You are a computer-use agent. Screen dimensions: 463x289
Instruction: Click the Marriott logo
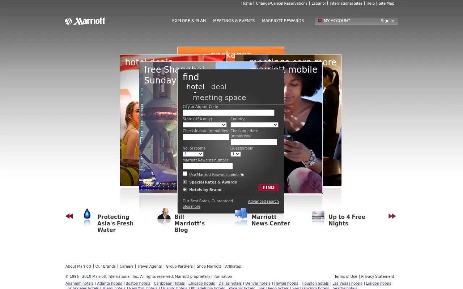(85, 21)
